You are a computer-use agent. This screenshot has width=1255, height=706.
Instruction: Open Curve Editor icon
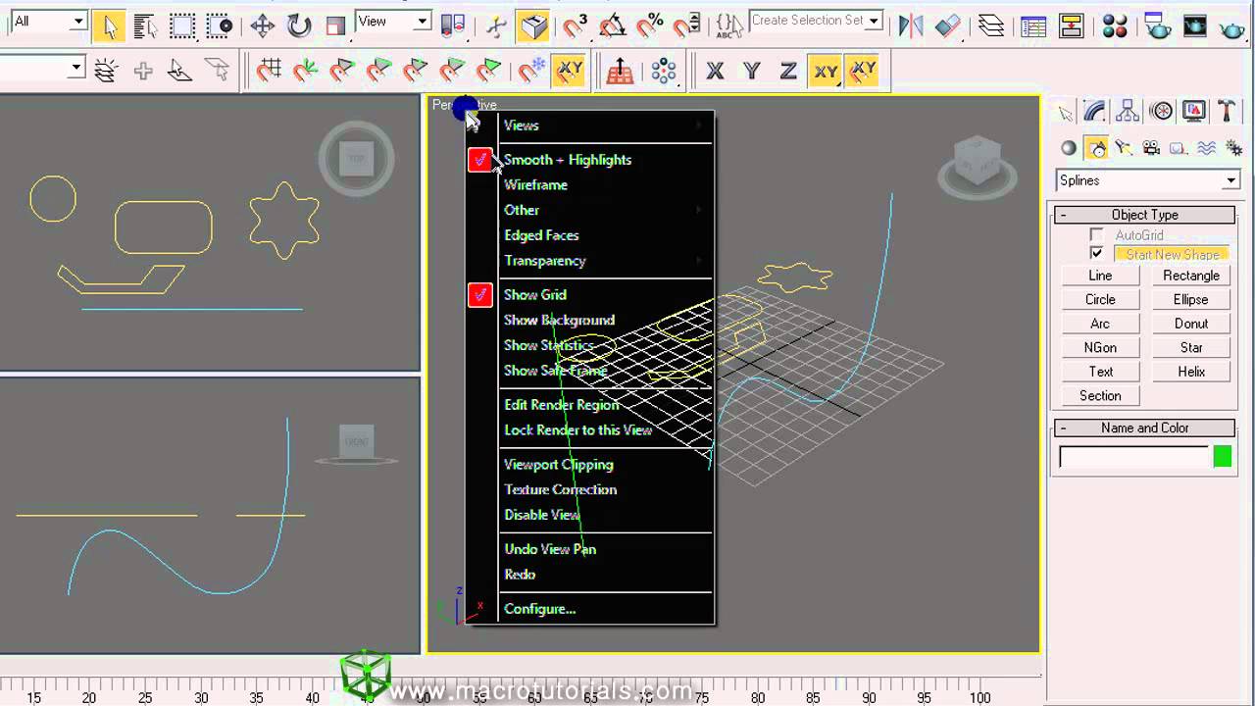[1033, 26]
